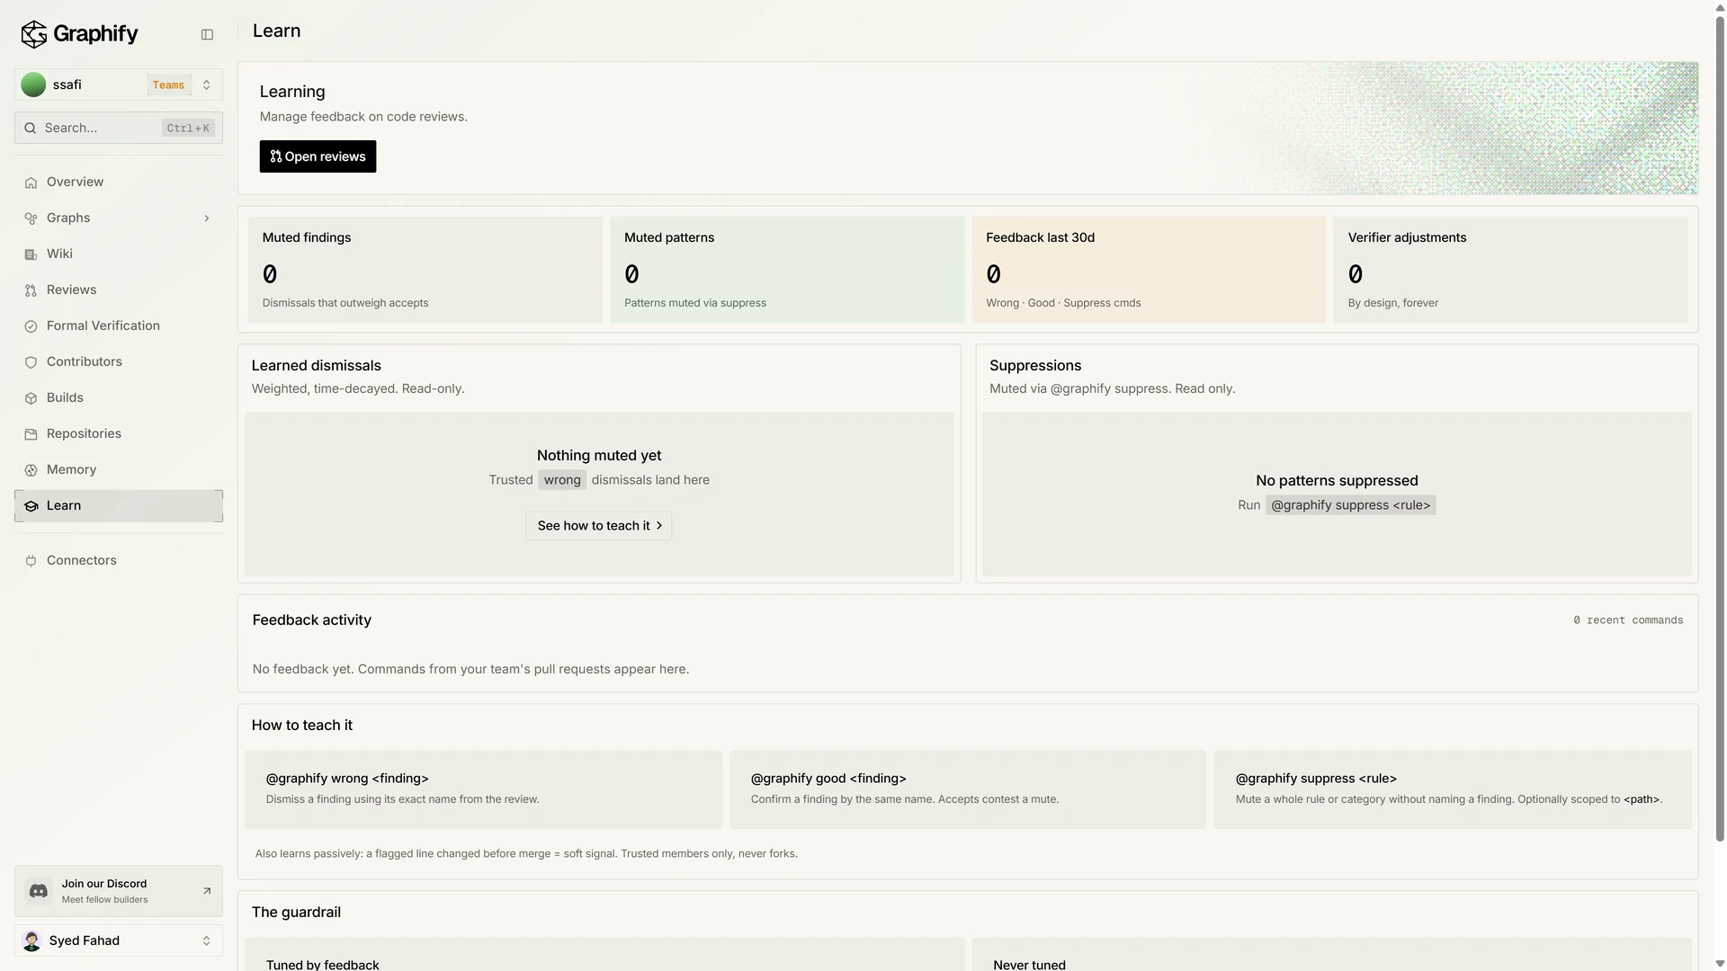This screenshot has width=1727, height=971.
Task: Click the Muted findings stat card
Action: [x=425, y=270]
